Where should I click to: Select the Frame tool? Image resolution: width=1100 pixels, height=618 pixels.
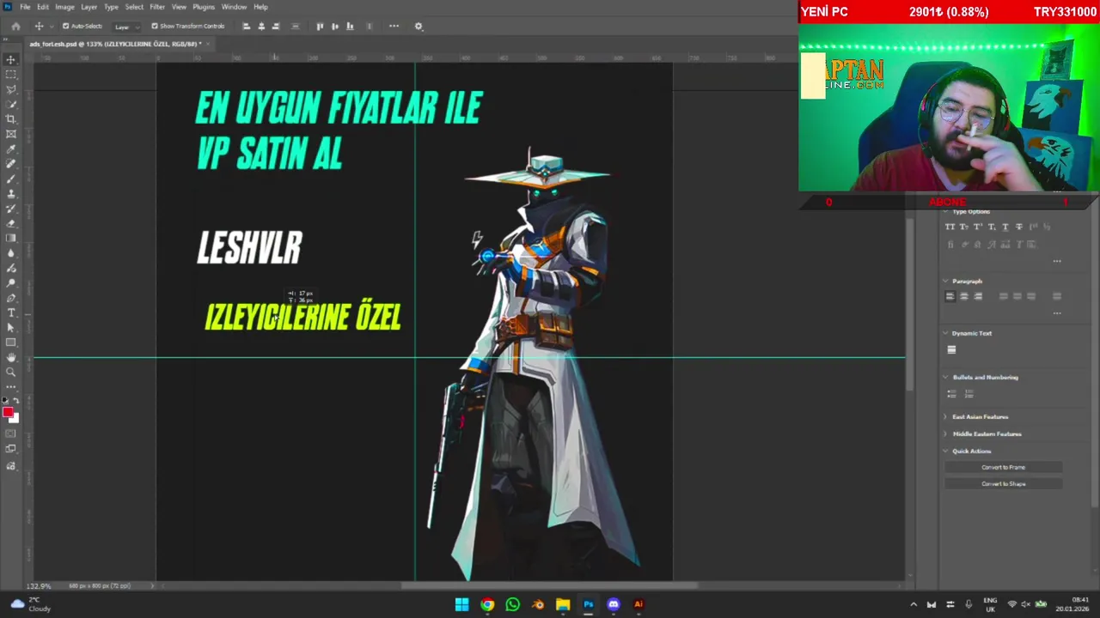coord(11,134)
